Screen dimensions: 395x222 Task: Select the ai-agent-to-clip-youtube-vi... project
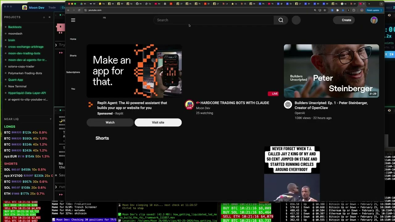(x=28, y=100)
